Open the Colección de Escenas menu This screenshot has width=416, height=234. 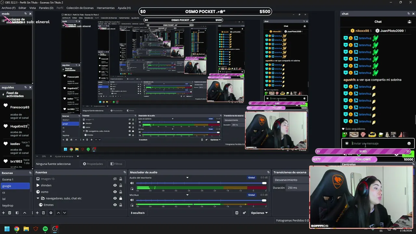(80, 8)
